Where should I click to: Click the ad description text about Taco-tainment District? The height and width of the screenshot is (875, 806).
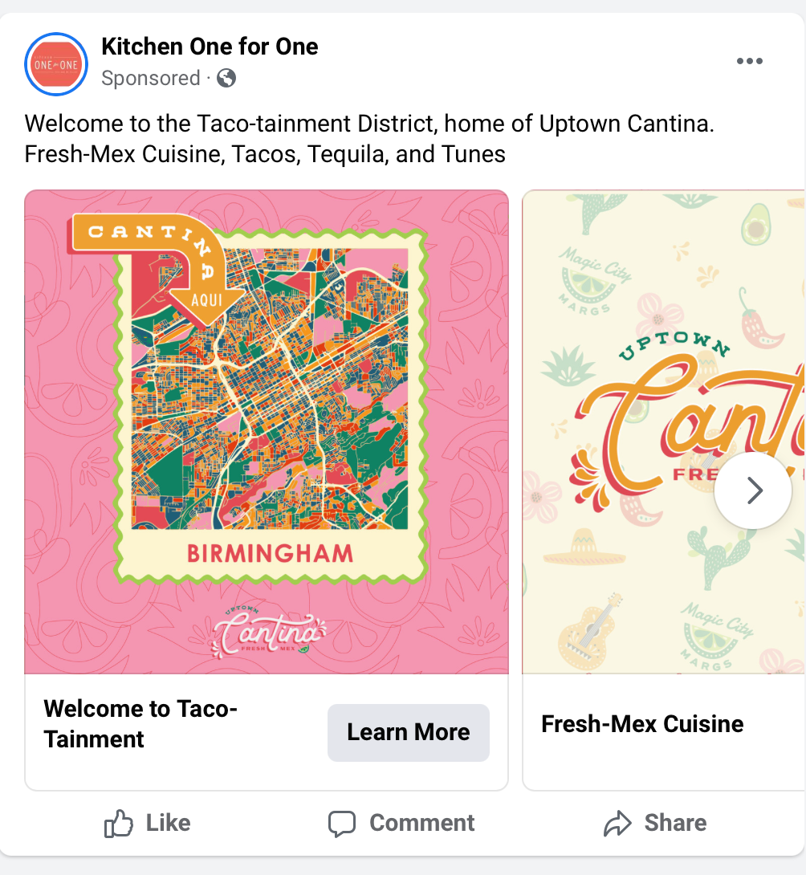click(x=369, y=139)
